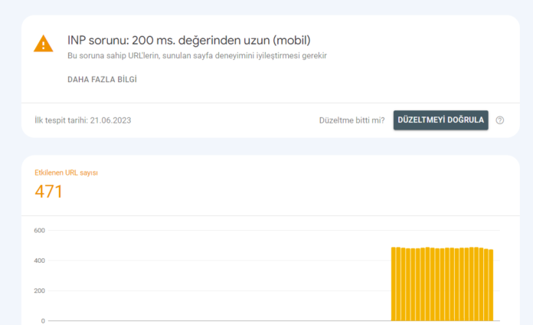Select the INP sorunu issue title
The height and width of the screenshot is (325, 533).
coord(189,40)
